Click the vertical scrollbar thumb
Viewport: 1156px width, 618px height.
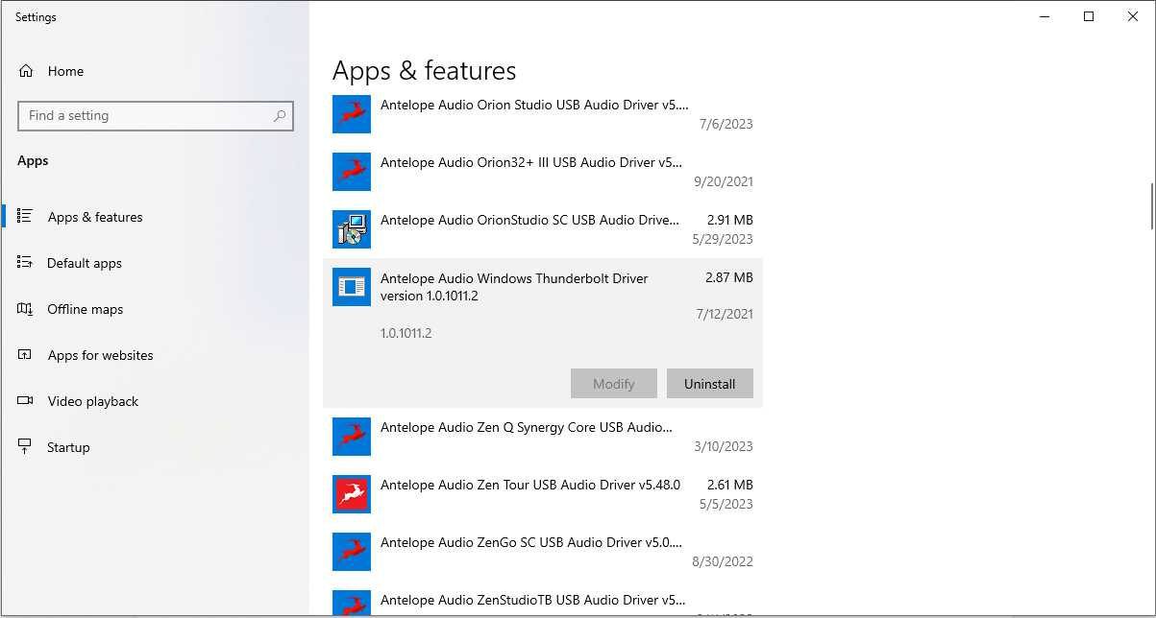[1151, 206]
